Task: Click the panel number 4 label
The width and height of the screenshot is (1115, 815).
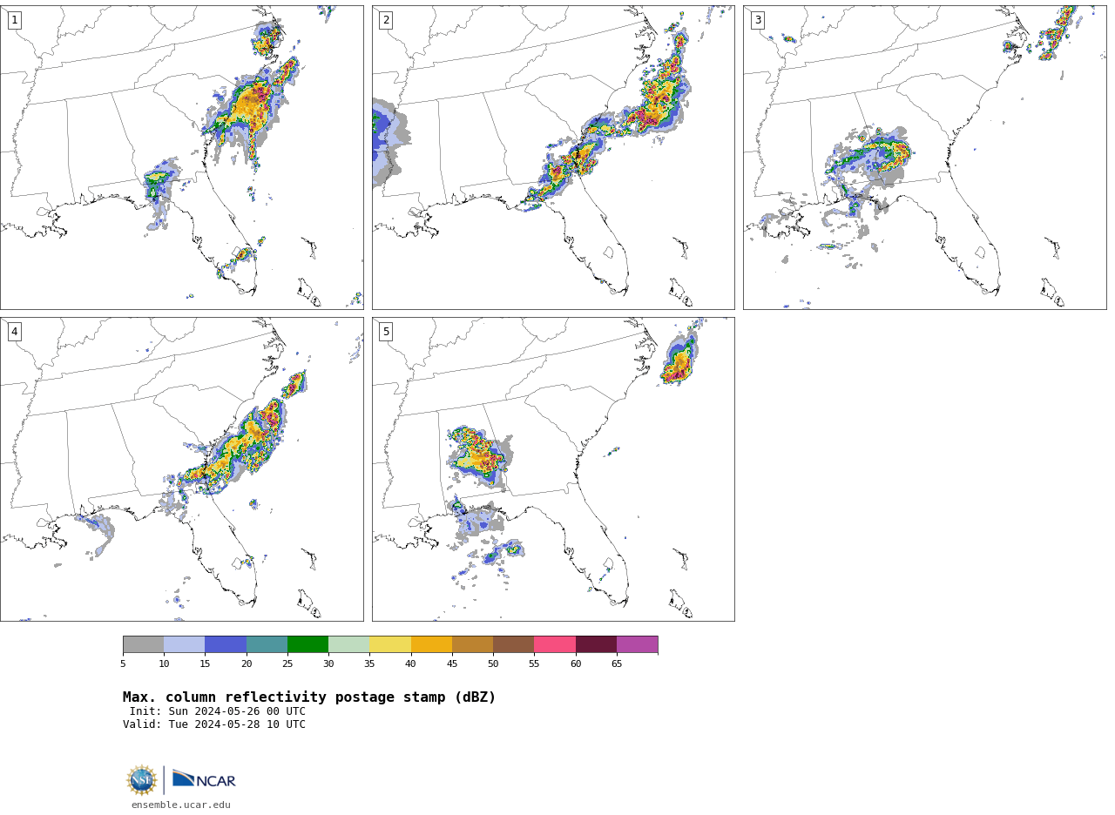Action: pyautogui.click(x=14, y=332)
